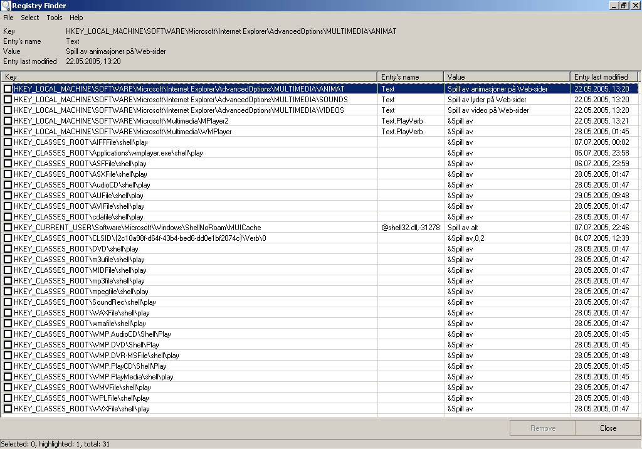
Task: Check the mp3file\shell\play checkbox
Action: click(8, 281)
